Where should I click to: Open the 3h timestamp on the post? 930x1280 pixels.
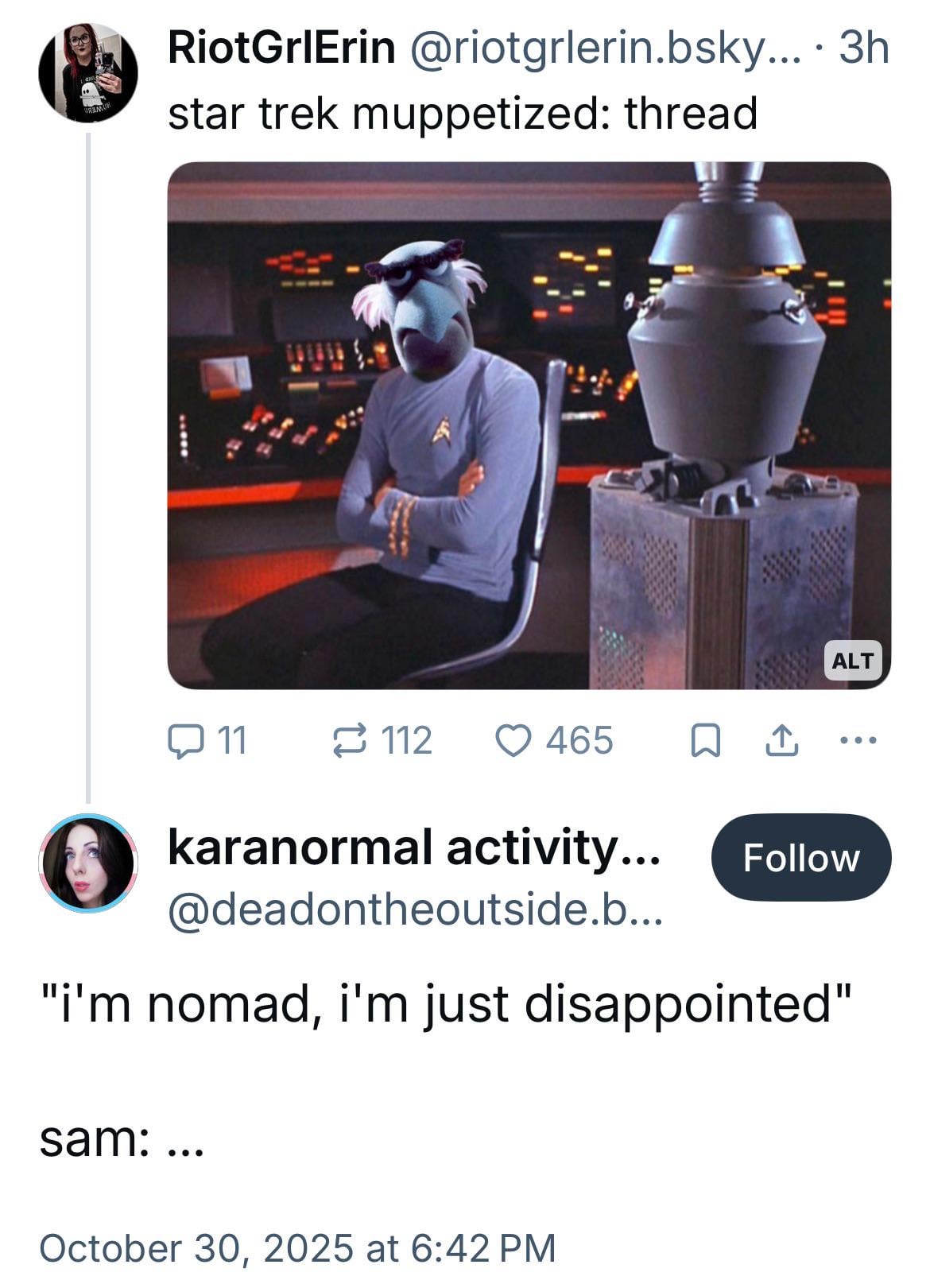864,47
